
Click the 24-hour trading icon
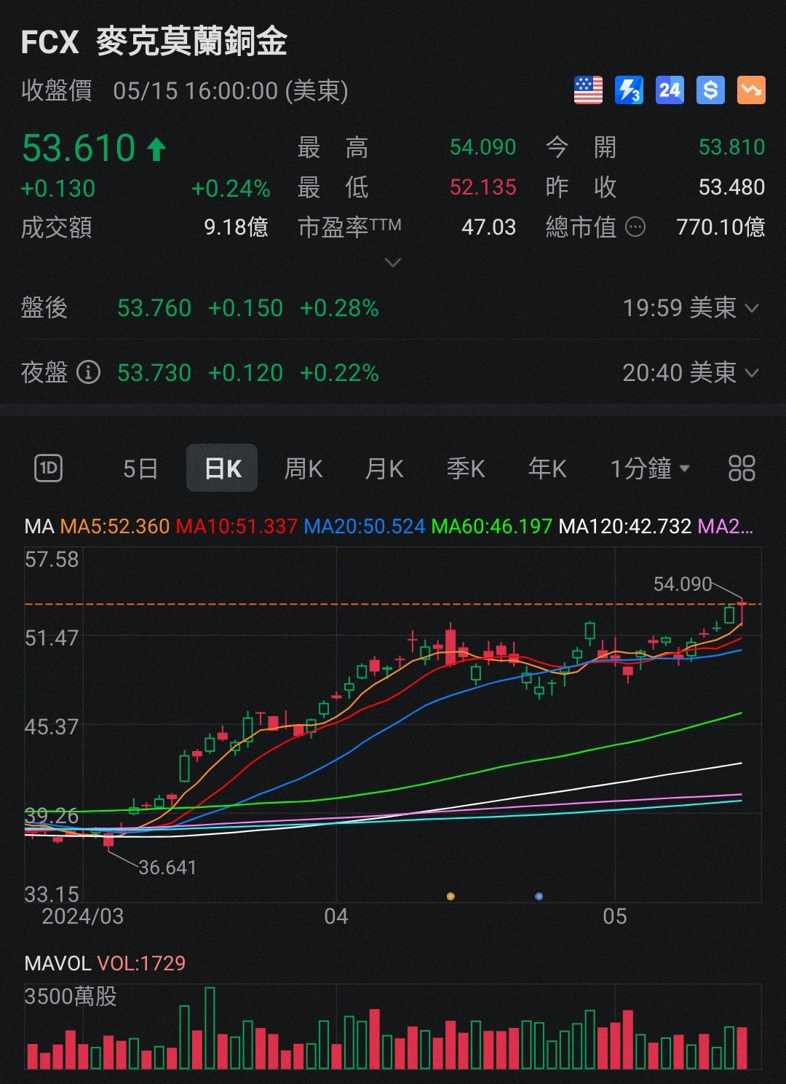[x=670, y=90]
